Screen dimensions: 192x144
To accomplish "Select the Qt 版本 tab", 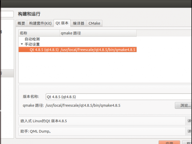I will click(x=62, y=23).
